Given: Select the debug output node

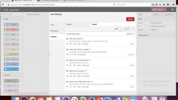Looking at the screenshot, I should [11, 81].
